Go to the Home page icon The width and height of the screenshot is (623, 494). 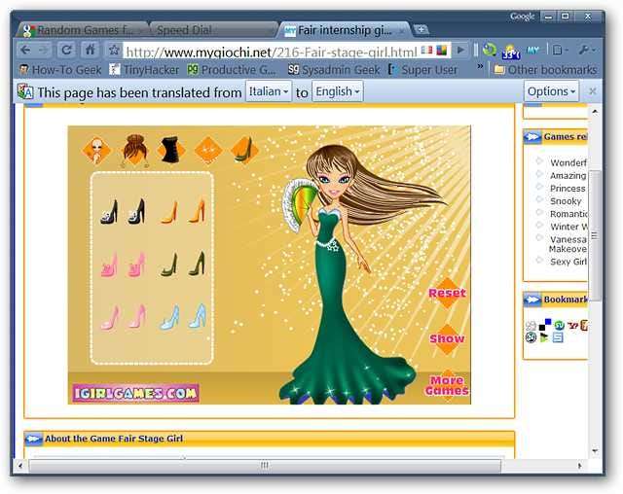91,50
